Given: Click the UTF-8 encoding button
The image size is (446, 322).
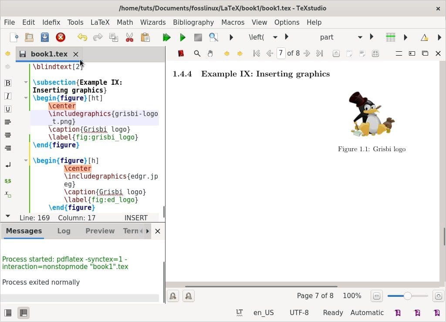Looking at the screenshot, I should click(x=299, y=312).
